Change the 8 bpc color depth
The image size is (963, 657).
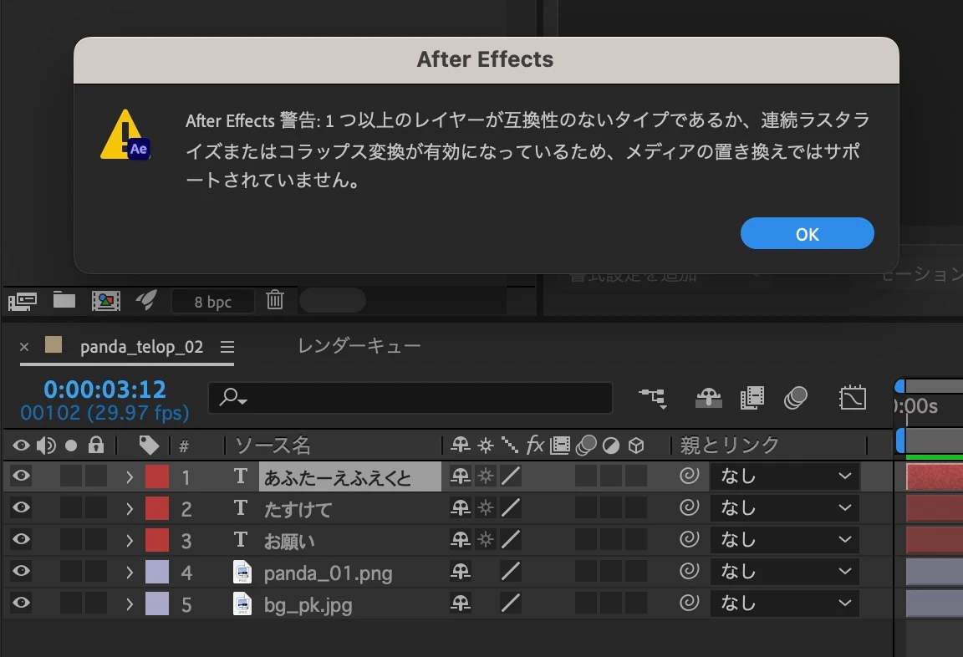[x=212, y=302]
